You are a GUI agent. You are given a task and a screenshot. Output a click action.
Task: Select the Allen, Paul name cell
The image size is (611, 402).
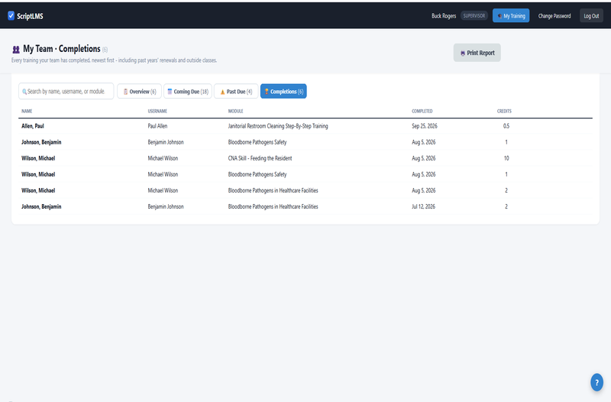click(x=33, y=126)
